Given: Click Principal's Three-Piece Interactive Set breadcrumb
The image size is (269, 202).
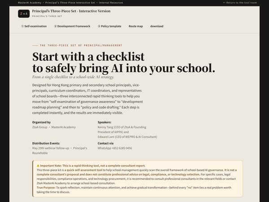Looking at the screenshot, I should [70, 3].
